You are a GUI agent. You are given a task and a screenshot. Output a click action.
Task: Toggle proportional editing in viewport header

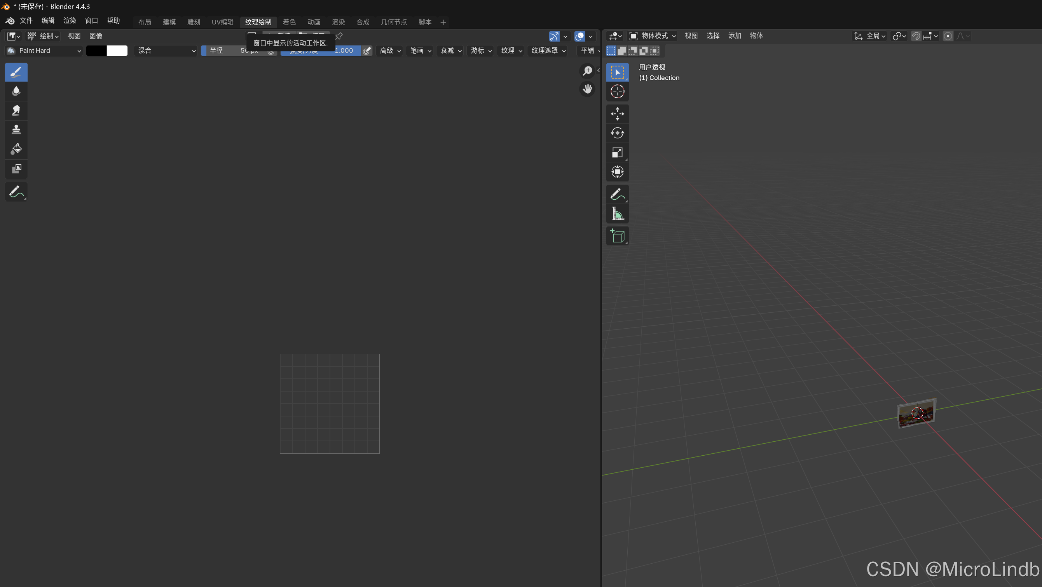[x=948, y=36]
